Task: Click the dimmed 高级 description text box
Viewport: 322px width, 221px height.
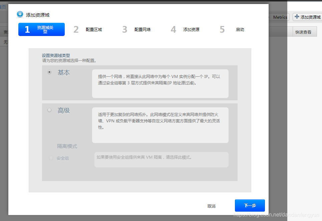Action: (x=160, y=124)
